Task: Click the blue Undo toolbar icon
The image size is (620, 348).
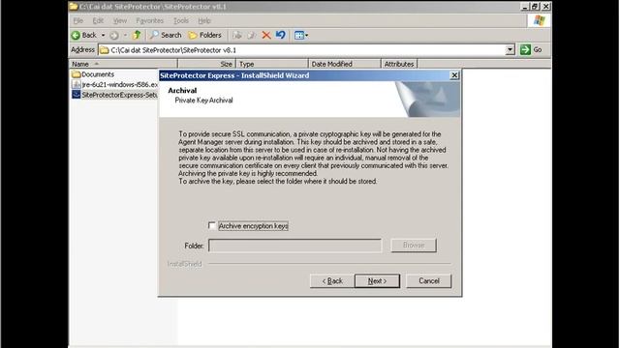Action: [280, 35]
